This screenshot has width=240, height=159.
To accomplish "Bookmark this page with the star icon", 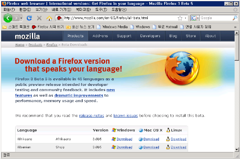I will tap(180, 18).
